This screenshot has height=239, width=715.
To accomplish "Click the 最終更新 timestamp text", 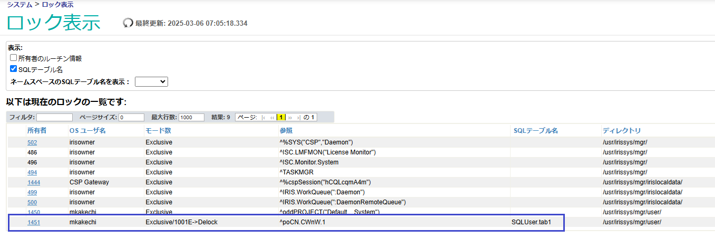I will click(x=191, y=23).
